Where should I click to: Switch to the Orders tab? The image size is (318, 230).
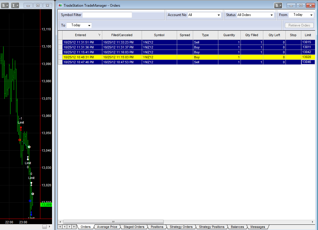click(x=86, y=227)
